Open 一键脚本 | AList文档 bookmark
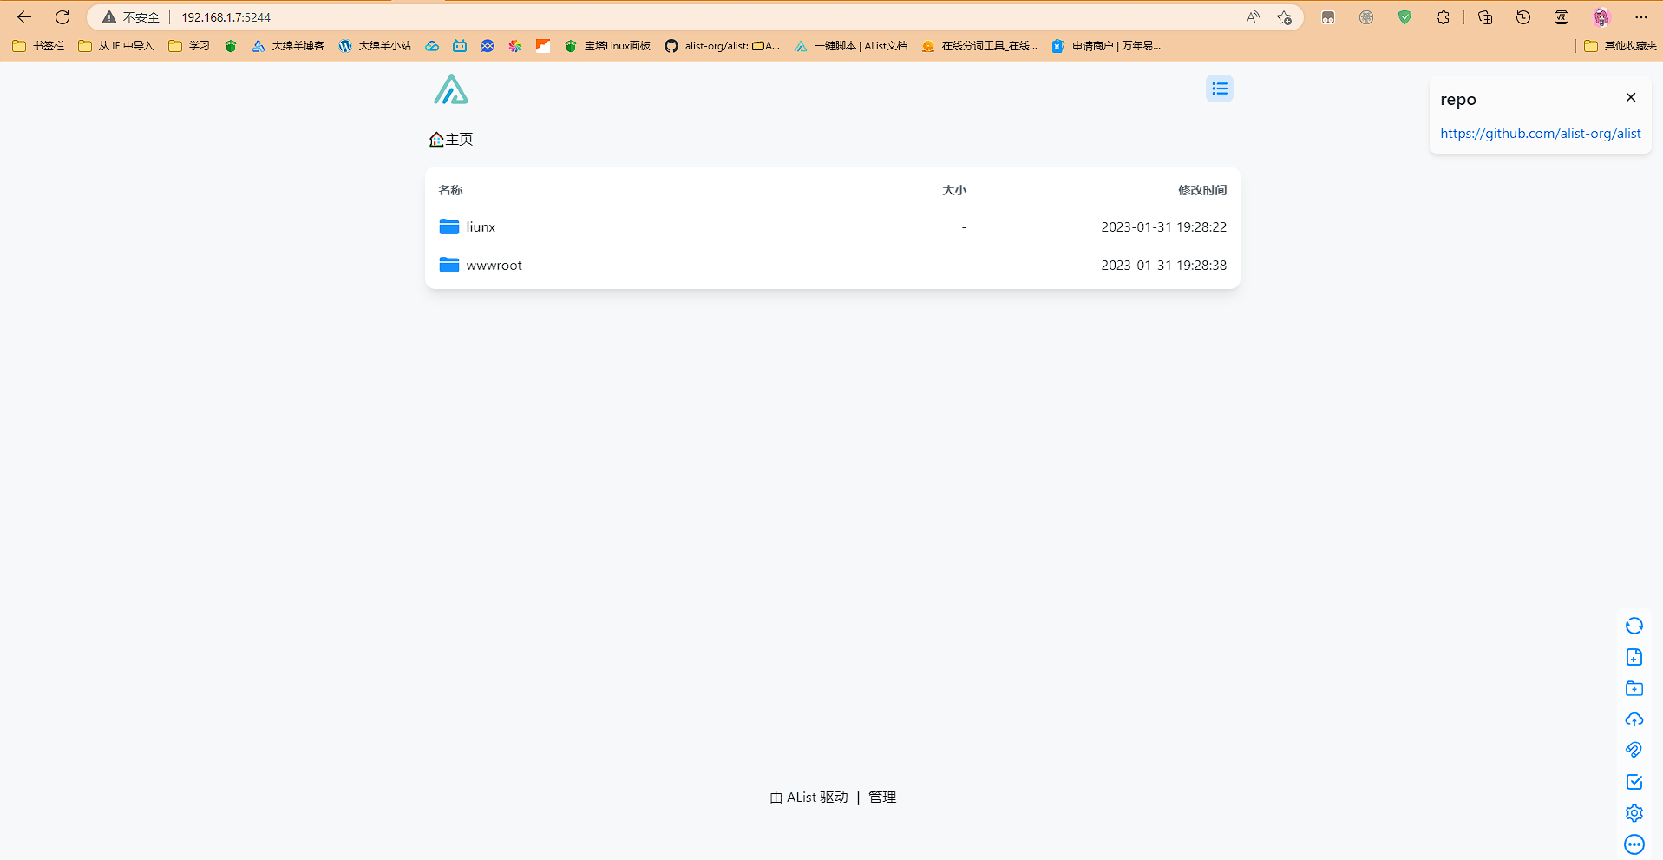 [x=851, y=46]
